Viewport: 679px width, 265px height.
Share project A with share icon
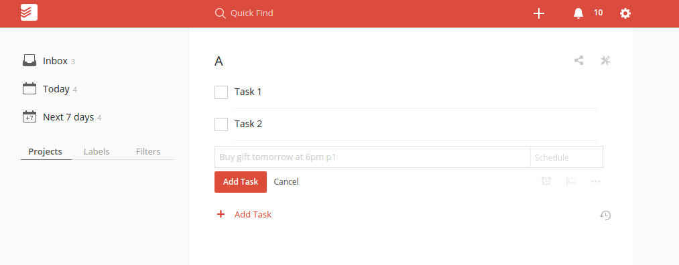click(578, 60)
